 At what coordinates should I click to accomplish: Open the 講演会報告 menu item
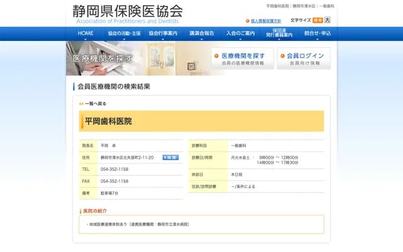click(x=202, y=33)
